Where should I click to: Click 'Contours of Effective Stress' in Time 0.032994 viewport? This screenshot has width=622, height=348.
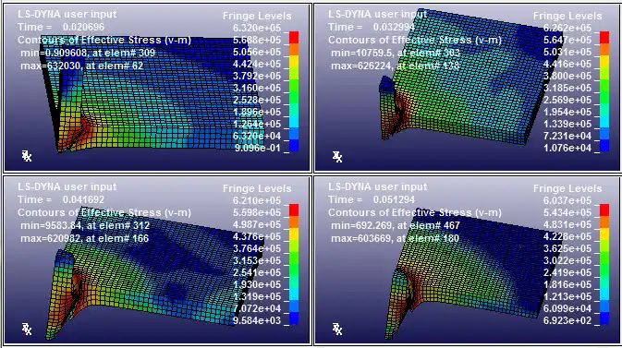coord(415,40)
